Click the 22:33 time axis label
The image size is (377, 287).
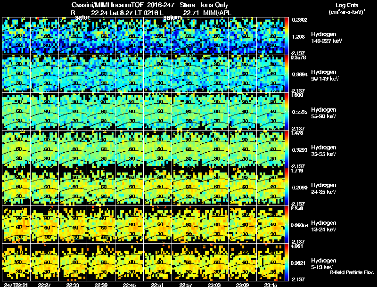73,285
